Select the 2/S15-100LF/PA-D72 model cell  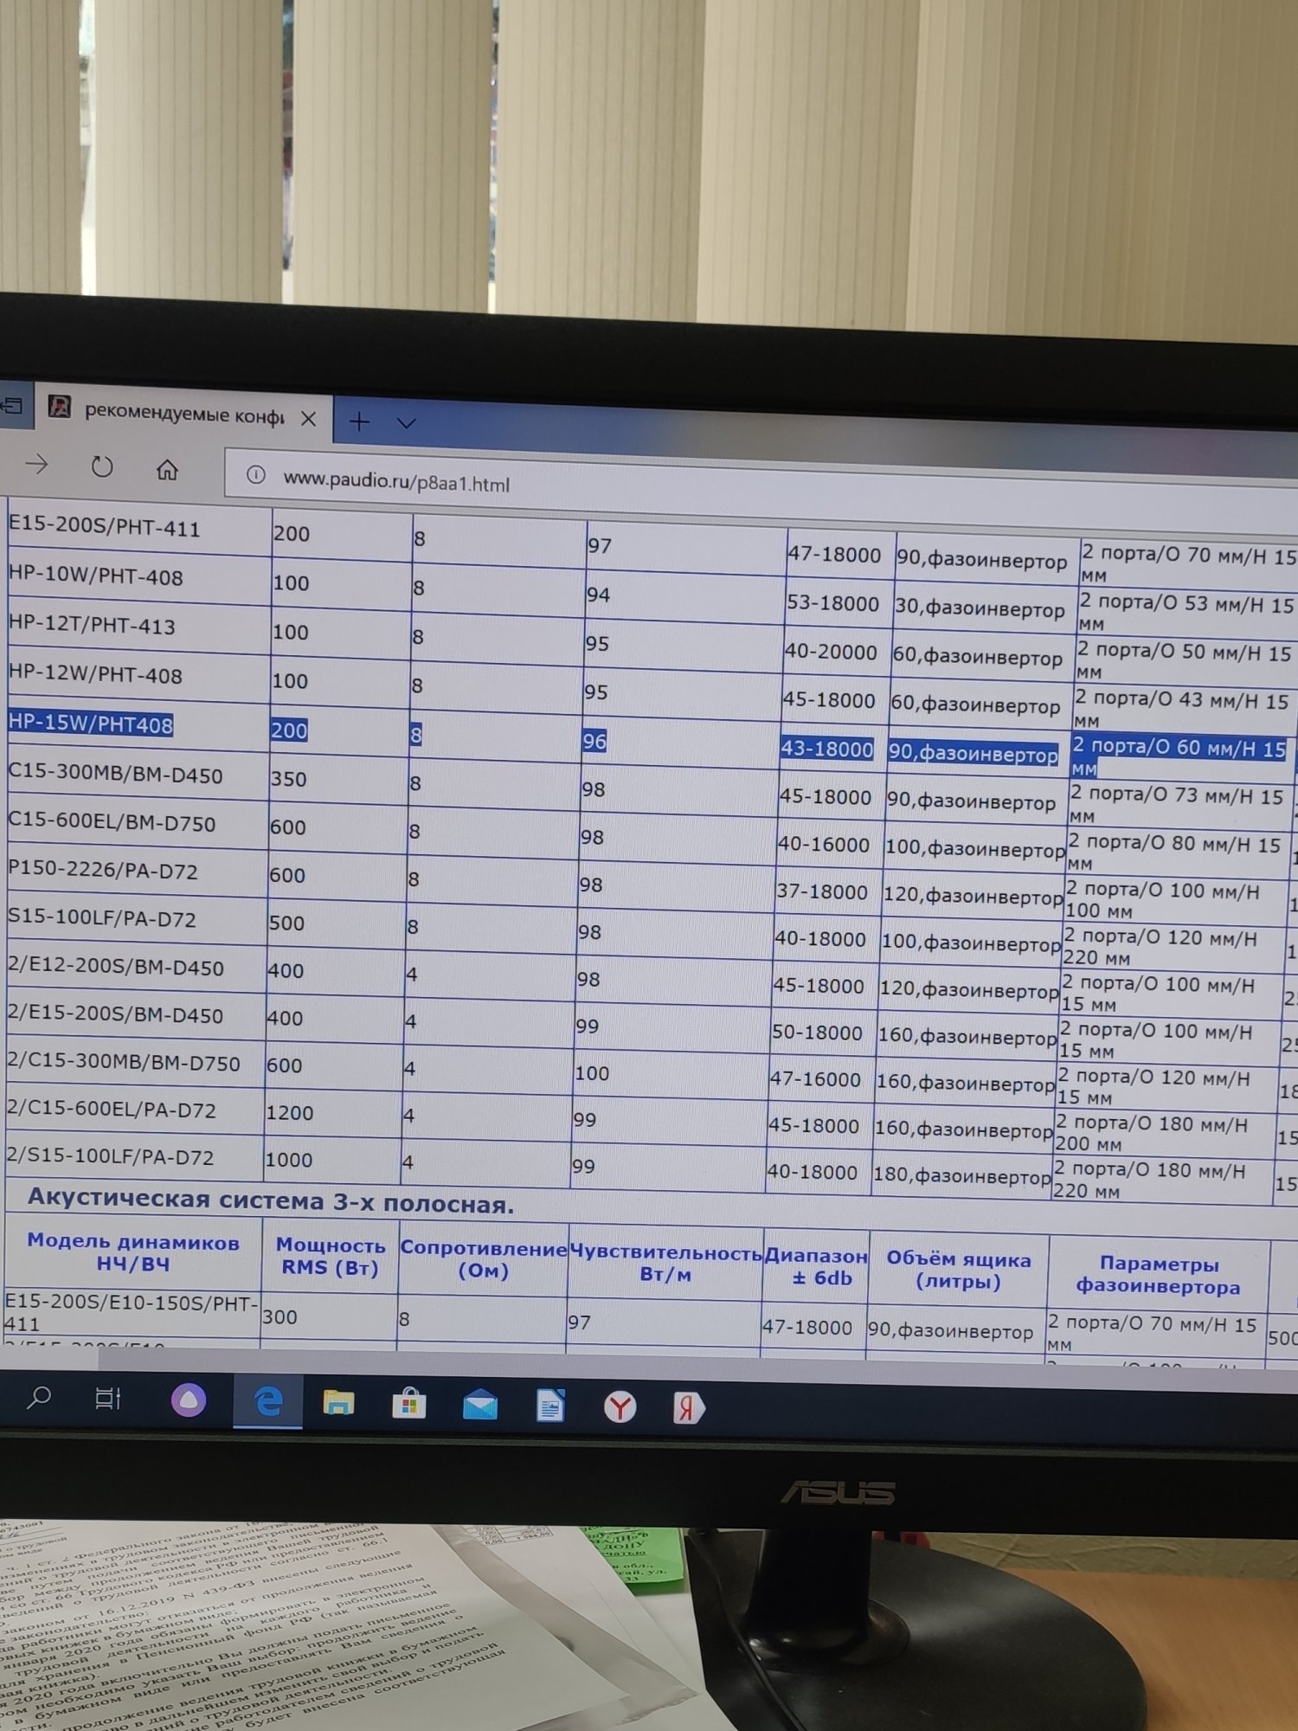tap(133, 1157)
